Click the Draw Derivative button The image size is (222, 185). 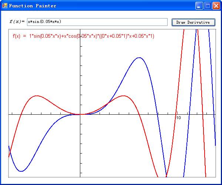pos(193,22)
